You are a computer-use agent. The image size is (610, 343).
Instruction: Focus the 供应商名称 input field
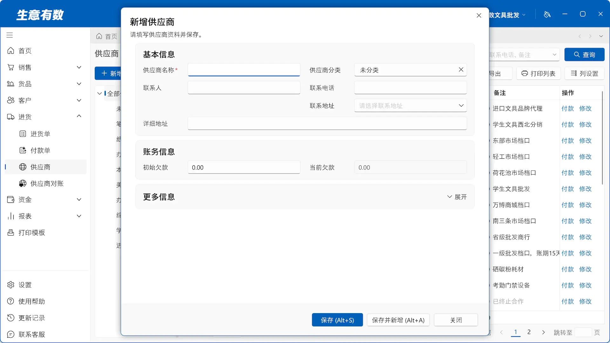click(x=244, y=70)
